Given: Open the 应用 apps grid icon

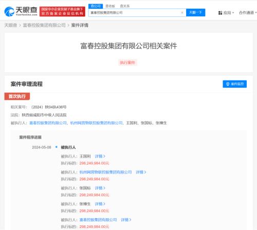Looking at the screenshot, I should [220, 13].
